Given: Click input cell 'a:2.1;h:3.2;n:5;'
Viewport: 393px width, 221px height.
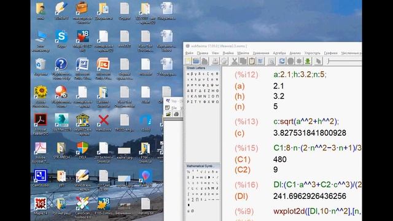Looking at the screenshot, I should coord(300,74).
